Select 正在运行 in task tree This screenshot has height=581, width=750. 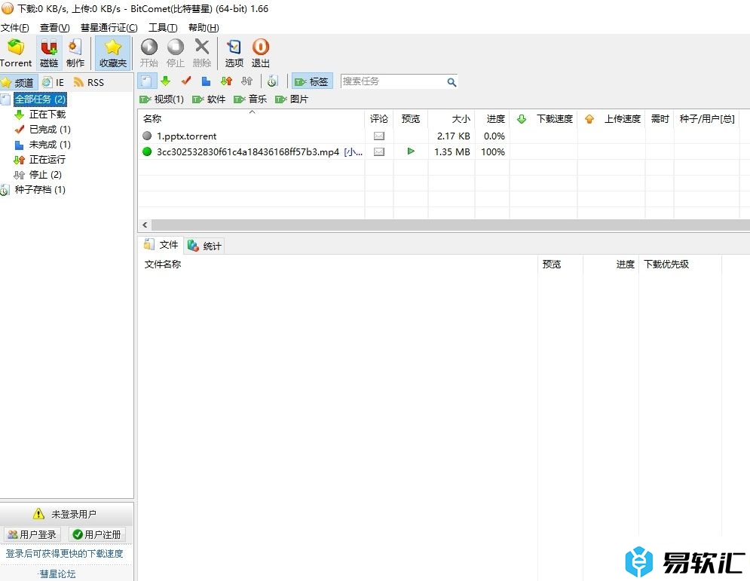pyautogui.click(x=47, y=159)
